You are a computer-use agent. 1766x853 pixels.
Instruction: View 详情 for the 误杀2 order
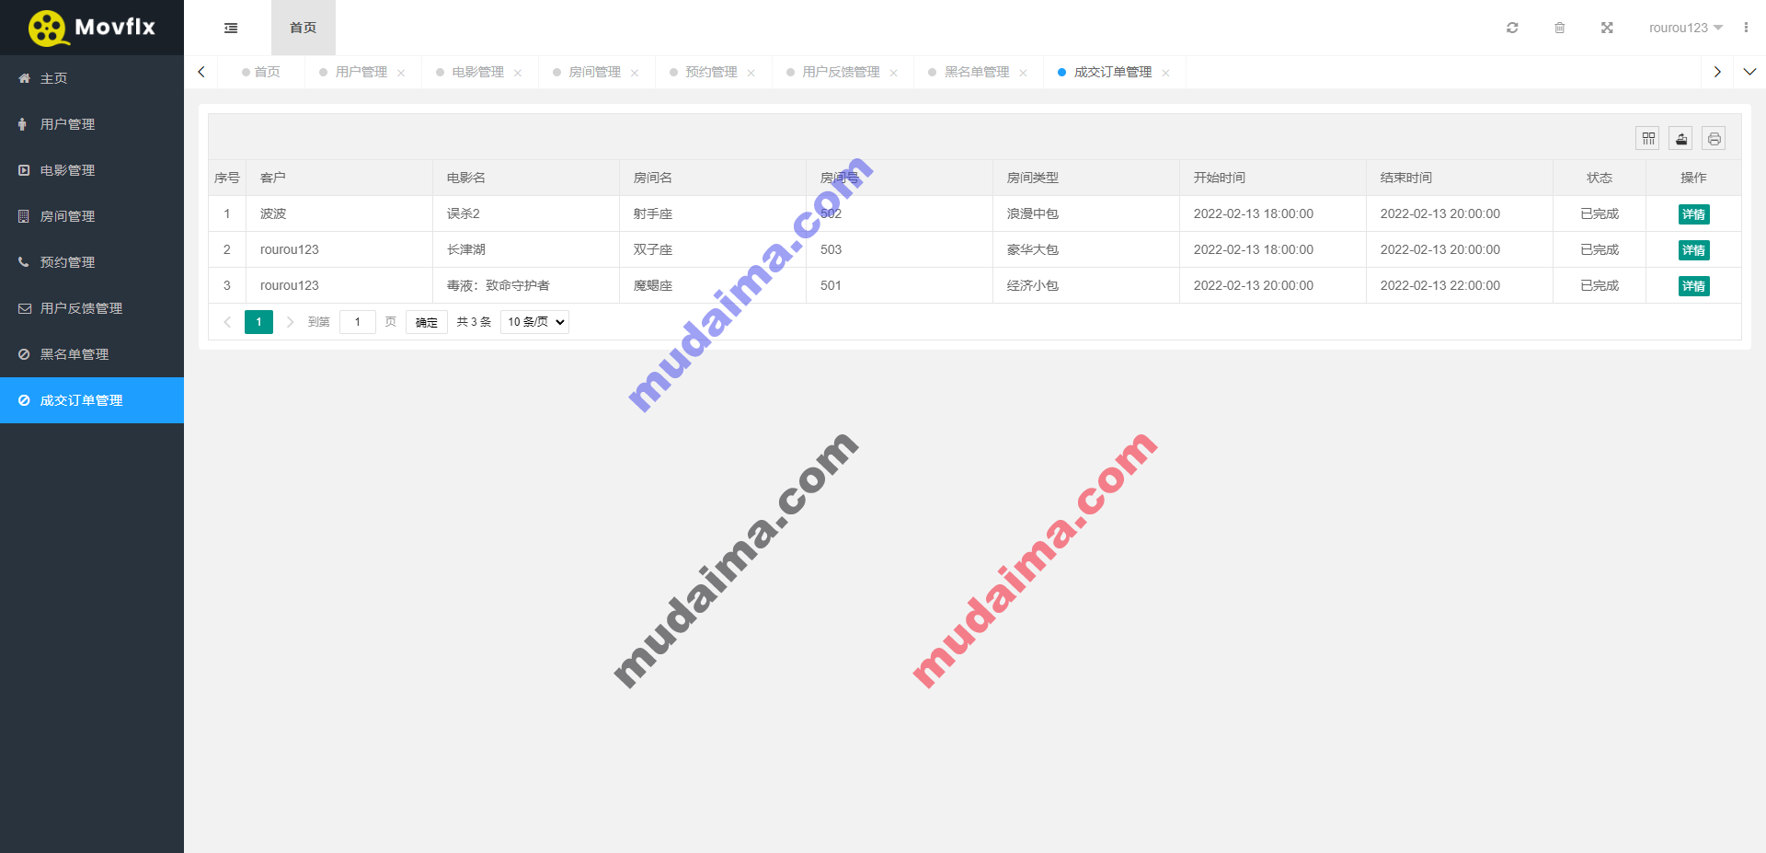pos(1693,214)
